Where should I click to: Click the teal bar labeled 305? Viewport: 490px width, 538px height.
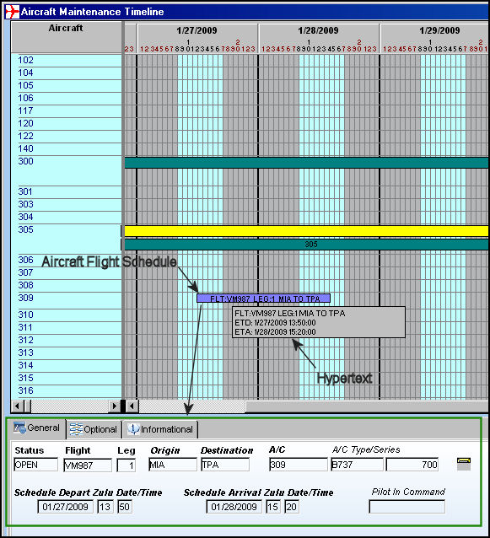click(x=306, y=245)
